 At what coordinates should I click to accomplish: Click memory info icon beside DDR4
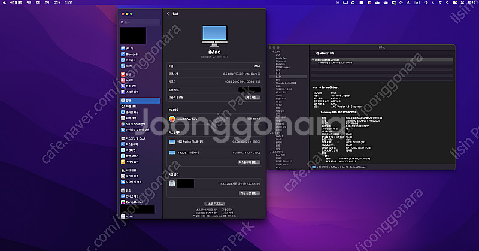tap(258, 81)
